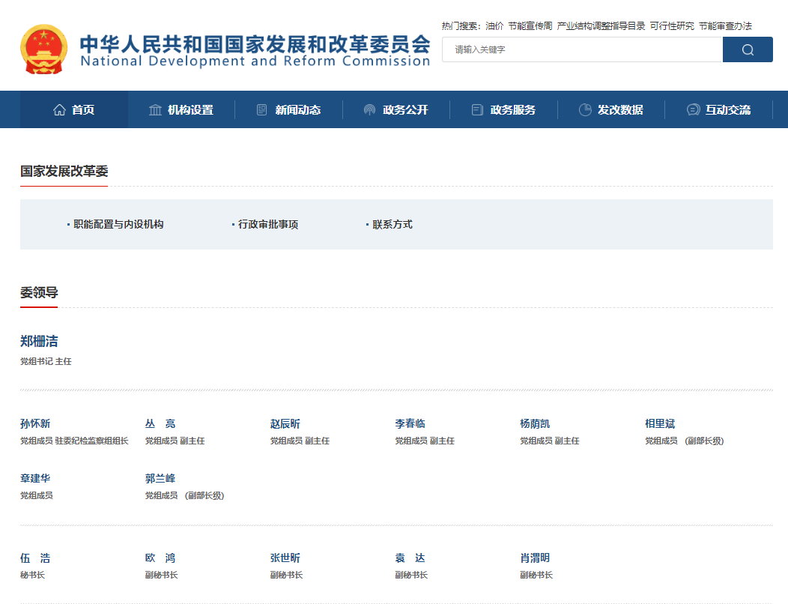Go to the 政务服务 navigation tab
This screenshot has width=788, height=604.
[512, 110]
